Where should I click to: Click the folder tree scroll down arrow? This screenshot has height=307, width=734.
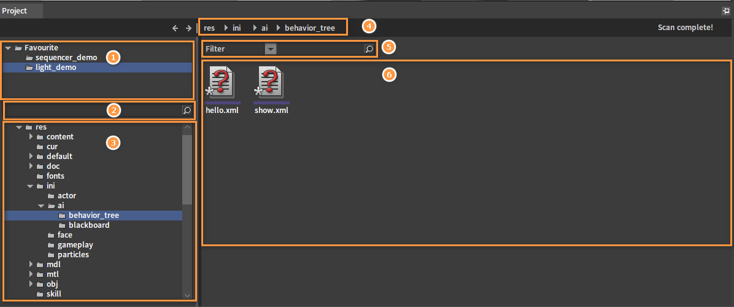click(x=187, y=295)
